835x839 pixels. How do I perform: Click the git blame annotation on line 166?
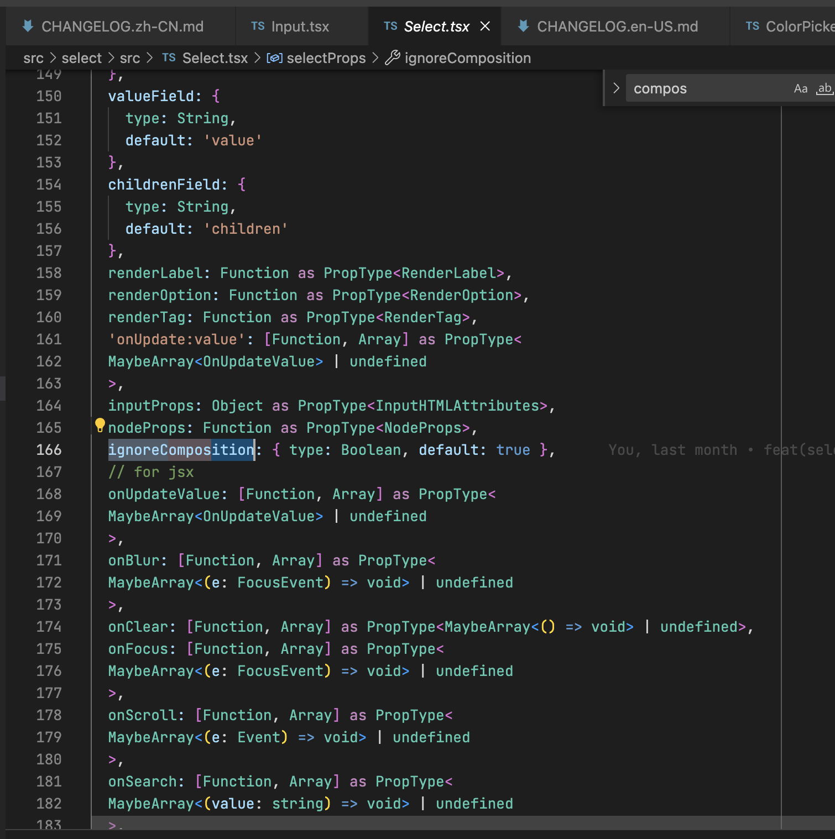click(708, 449)
